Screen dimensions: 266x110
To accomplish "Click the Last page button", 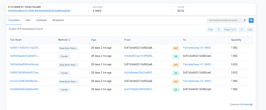I will (250, 29).
